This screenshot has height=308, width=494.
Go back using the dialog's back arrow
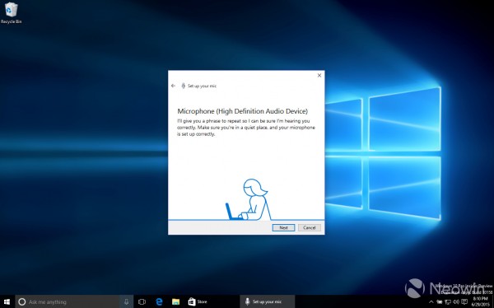(173, 86)
